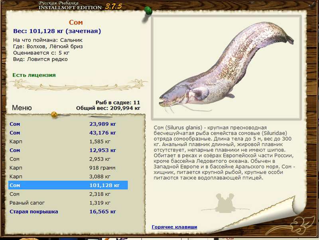Pick the Сом 2,953 кг row
Viewport: 319px width, 240px height.
coord(68,159)
